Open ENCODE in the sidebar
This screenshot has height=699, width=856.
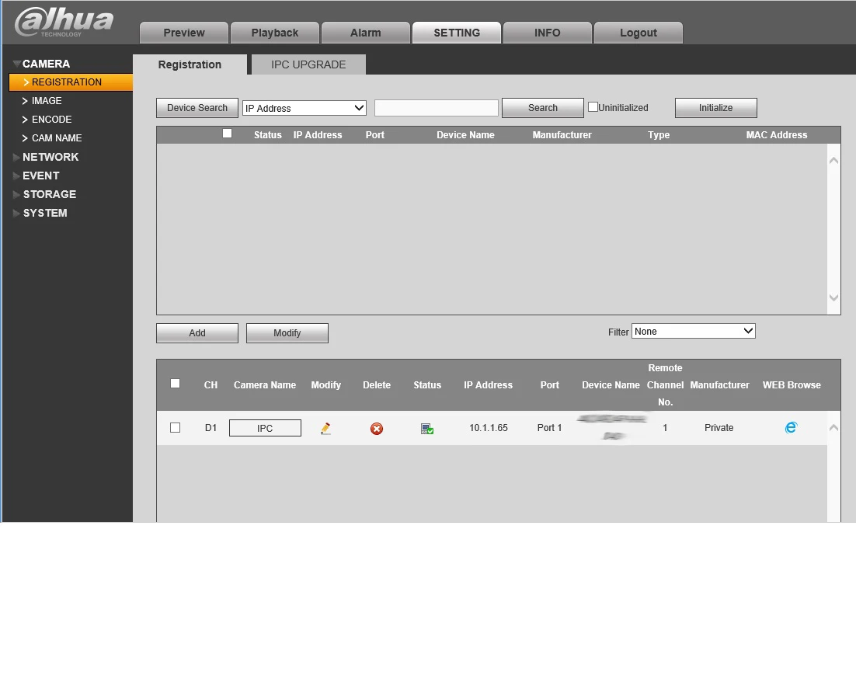point(51,120)
